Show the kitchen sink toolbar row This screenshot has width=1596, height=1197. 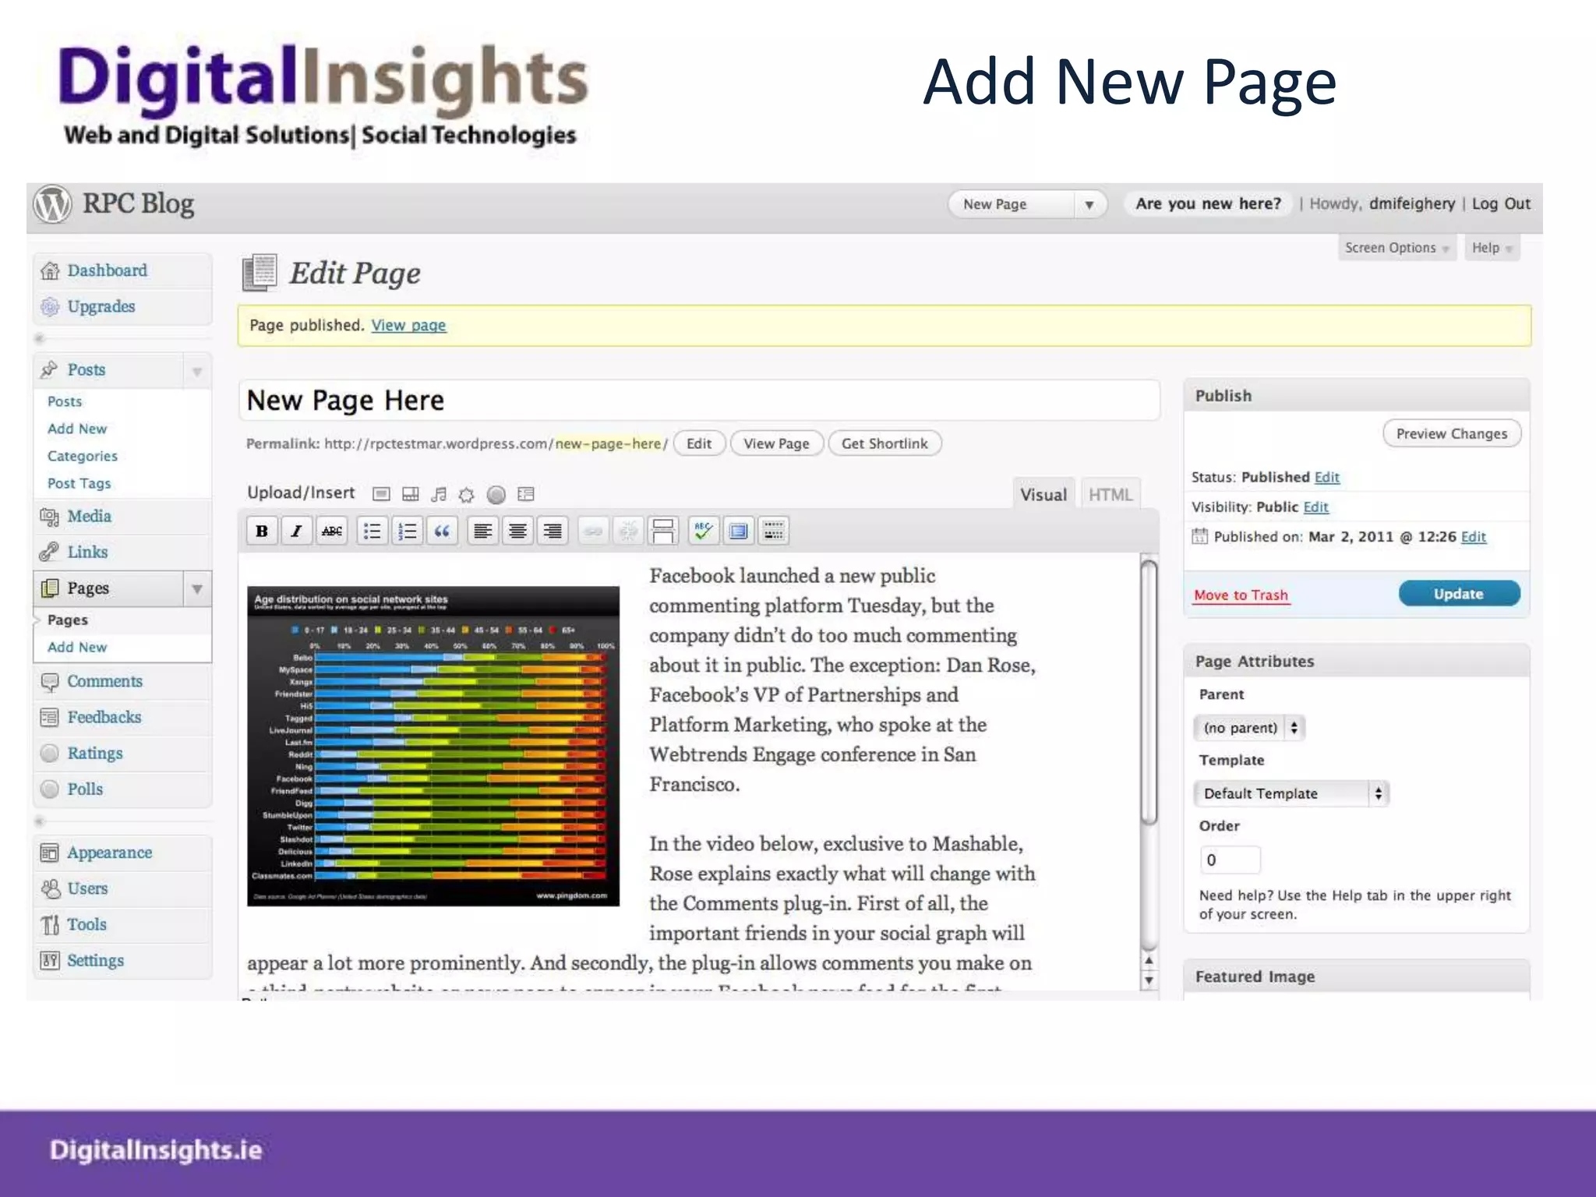point(773,531)
